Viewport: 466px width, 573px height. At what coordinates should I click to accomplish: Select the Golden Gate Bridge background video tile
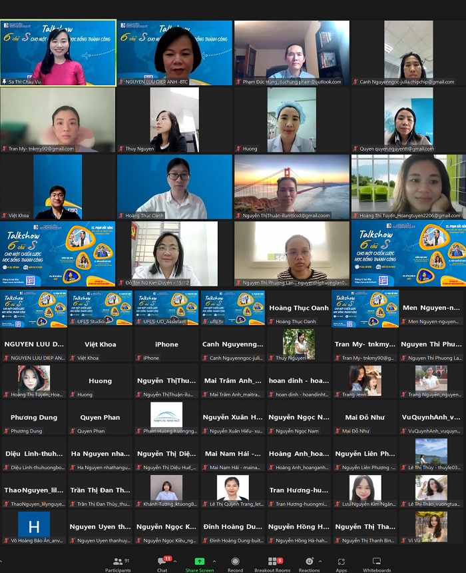pos(292,187)
